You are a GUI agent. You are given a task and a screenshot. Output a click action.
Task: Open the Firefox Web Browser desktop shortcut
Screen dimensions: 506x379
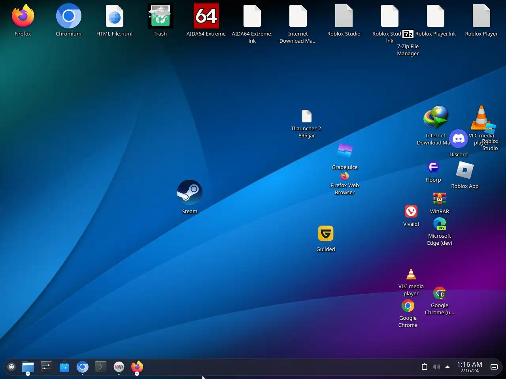click(345, 176)
